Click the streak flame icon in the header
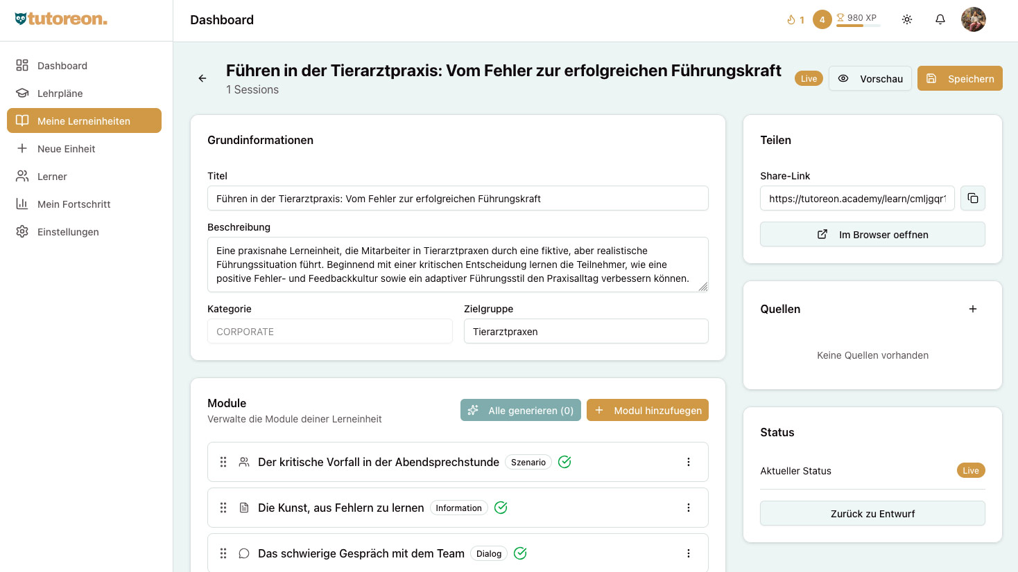1018x572 pixels. click(793, 19)
